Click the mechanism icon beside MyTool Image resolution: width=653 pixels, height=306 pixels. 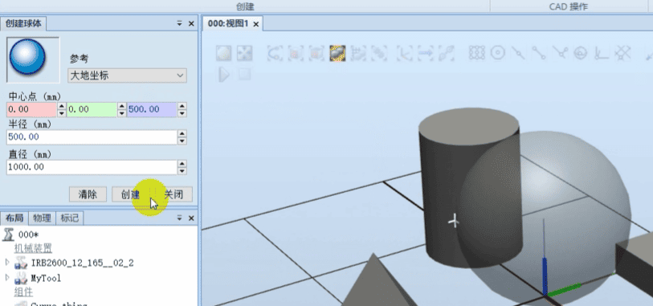20,278
